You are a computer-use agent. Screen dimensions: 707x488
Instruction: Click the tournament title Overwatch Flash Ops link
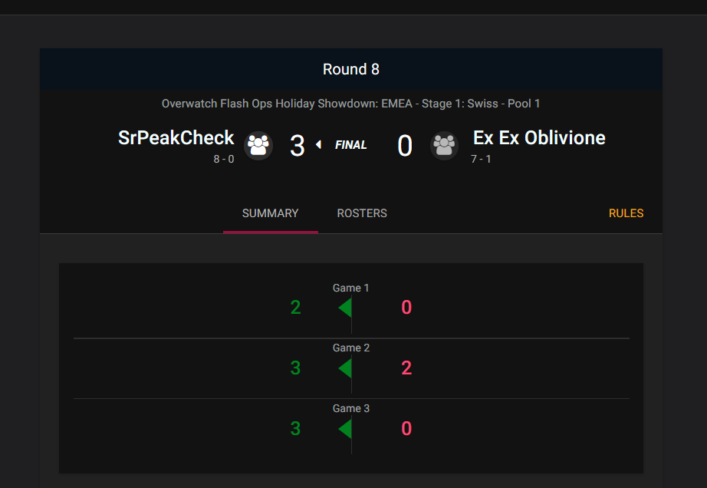coord(350,104)
